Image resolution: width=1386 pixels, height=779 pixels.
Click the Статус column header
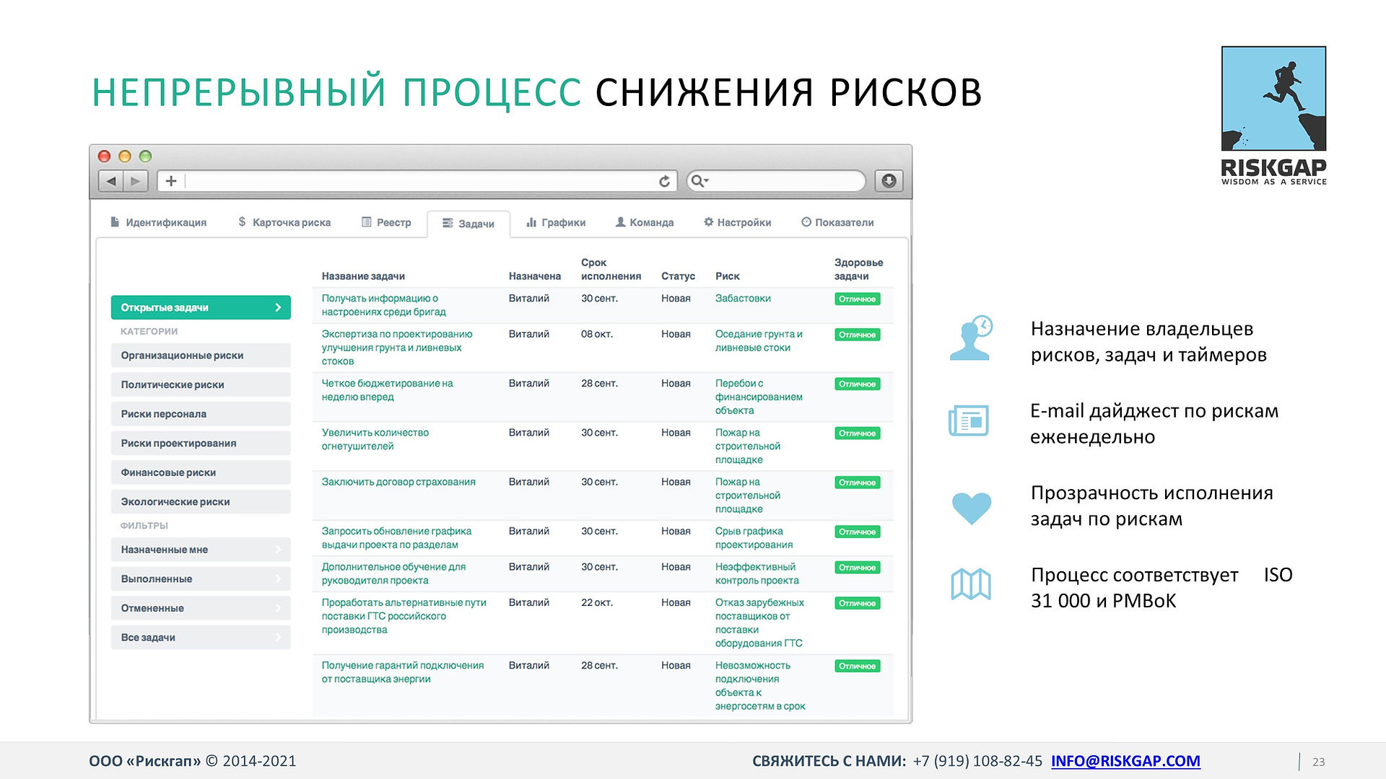[678, 276]
